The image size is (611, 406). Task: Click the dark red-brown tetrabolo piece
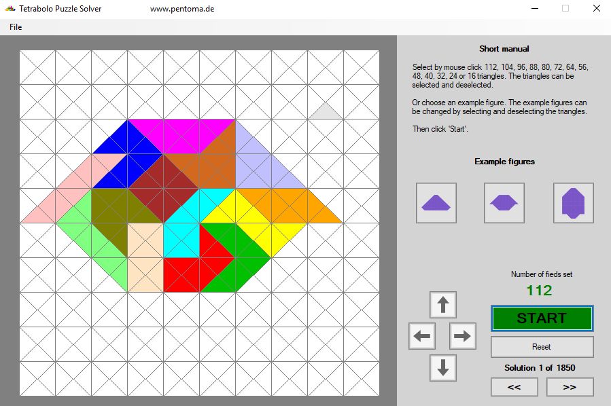coord(164,187)
